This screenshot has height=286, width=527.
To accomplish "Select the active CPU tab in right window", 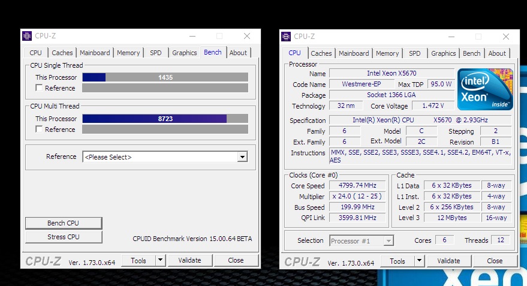I will coord(295,53).
